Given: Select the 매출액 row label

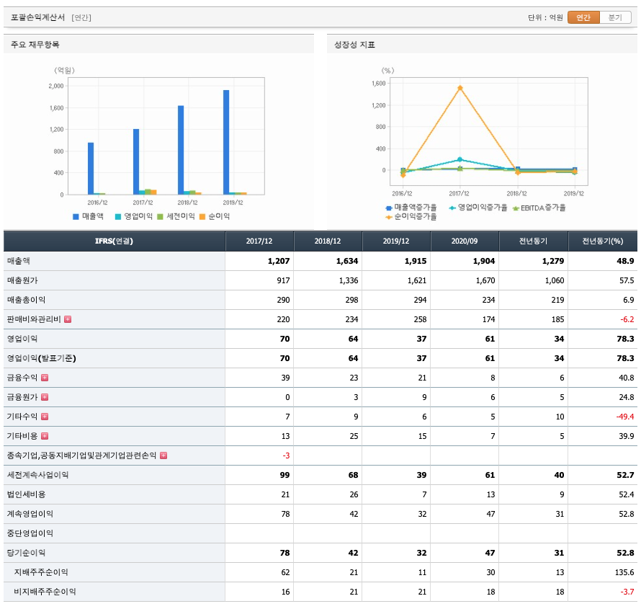Looking at the screenshot, I should click(19, 261).
